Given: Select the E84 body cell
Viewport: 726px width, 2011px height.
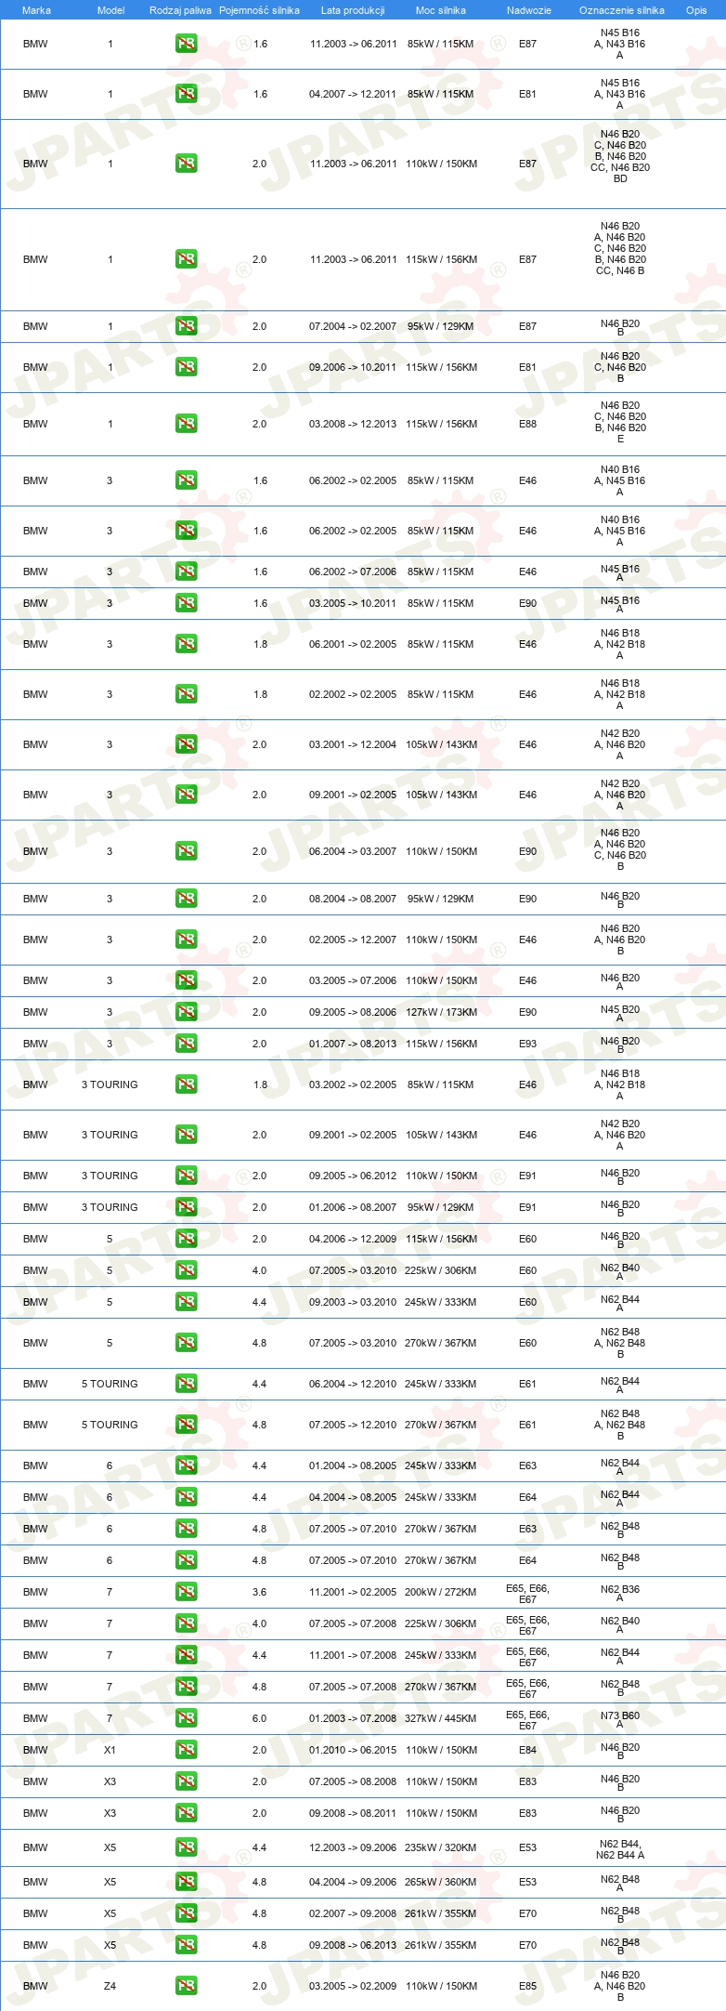Looking at the screenshot, I should point(527,1750).
